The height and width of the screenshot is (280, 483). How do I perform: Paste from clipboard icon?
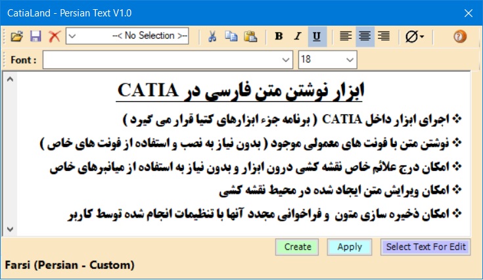click(x=250, y=36)
